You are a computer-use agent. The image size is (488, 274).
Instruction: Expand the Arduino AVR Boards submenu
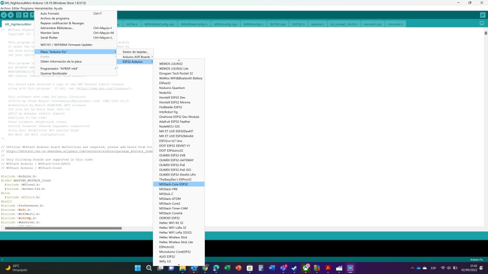136,57
